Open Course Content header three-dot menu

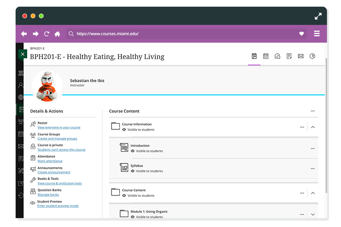pyautogui.click(x=313, y=111)
